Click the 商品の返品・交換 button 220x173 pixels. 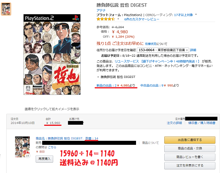[x=190, y=148]
